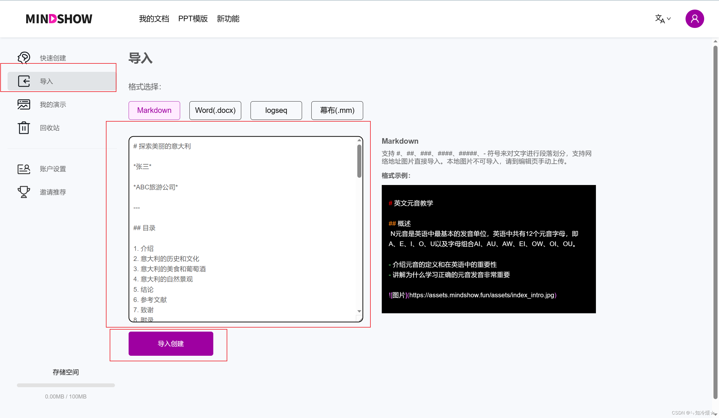The width and height of the screenshot is (719, 418).
Task: Click the Account Settings icon
Action: click(x=24, y=169)
